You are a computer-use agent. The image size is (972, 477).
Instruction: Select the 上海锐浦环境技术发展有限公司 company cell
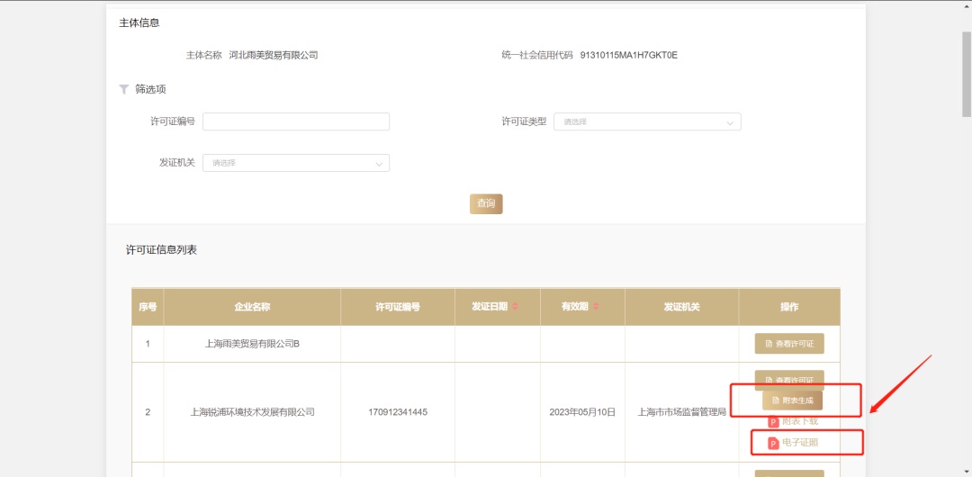click(x=252, y=412)
